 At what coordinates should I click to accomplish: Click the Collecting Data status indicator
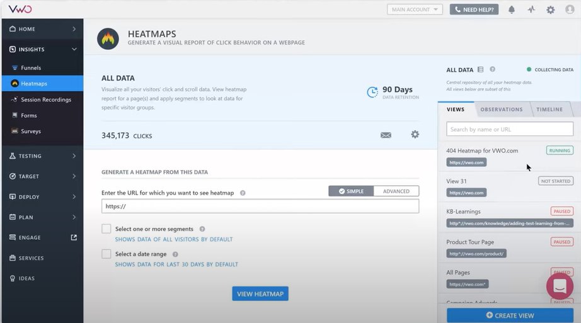point(550,70)
